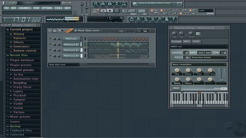Open the playlist window from the top shortcut icons
This screenshot has height=138, width=246.
tap(96, 4)
